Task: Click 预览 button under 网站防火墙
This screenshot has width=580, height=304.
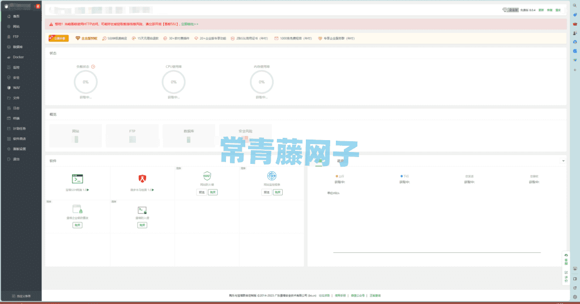Action: coord(202,192)
